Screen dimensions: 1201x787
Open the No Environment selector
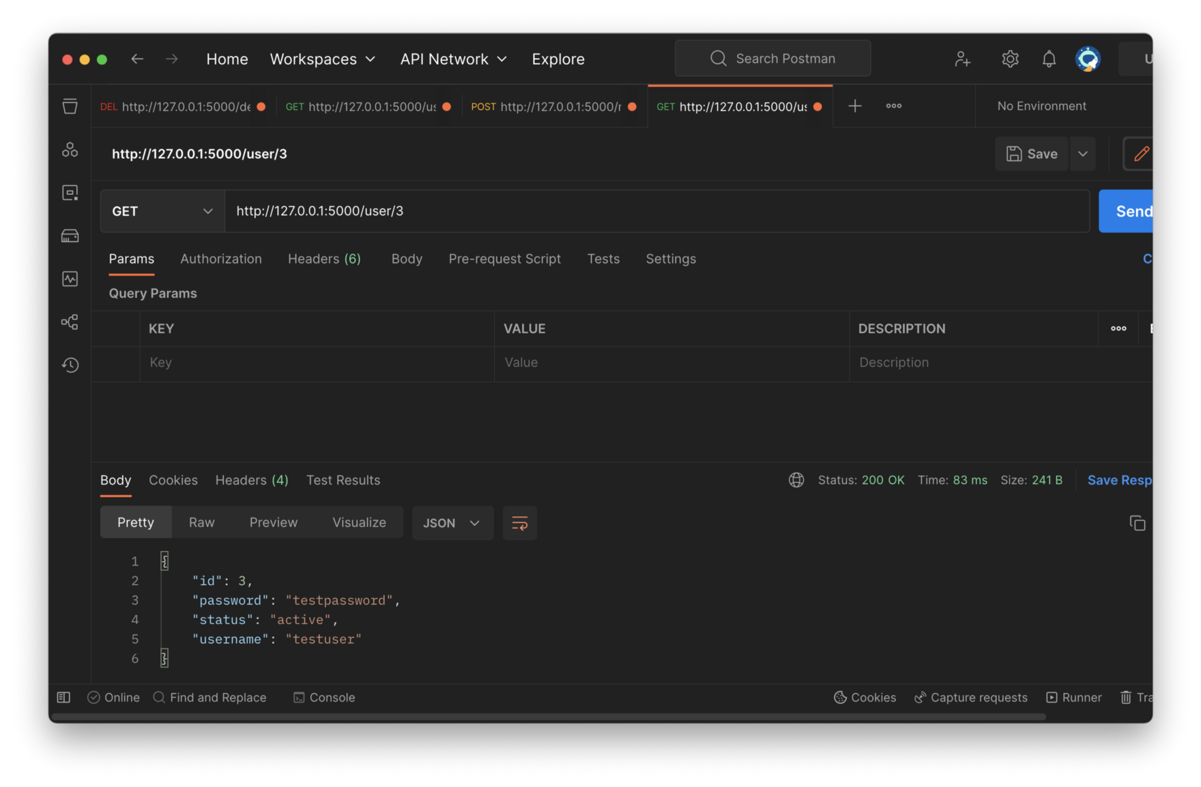pyautogui.click(x=1041, y=106)
